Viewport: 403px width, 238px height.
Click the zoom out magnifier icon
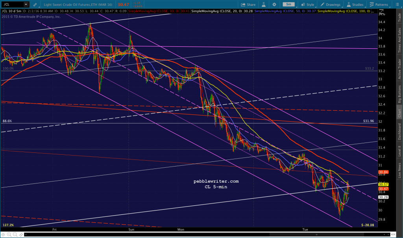point(15,234)
